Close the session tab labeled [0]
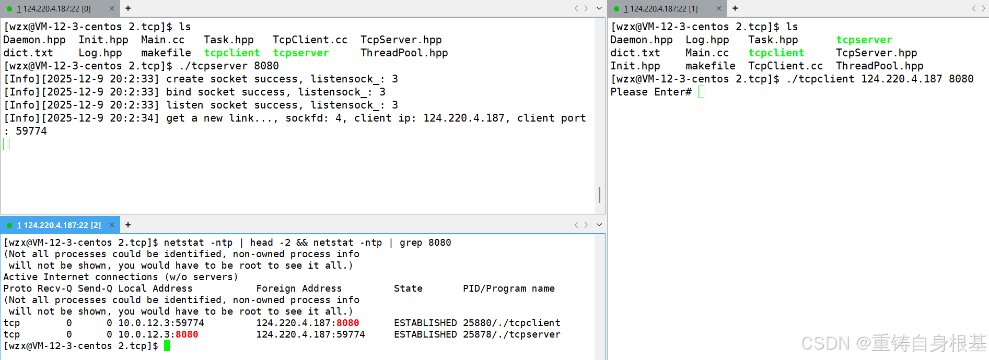This screenshot has width=989, height=360. click(x=111, y=8)
